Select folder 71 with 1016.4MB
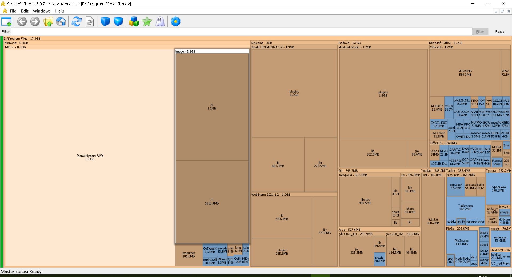The height and width of the screenshot is (277, 512). click(x=212, y=202)
